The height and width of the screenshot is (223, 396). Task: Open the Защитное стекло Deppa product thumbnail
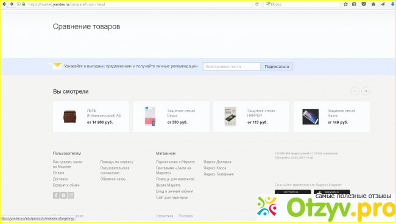pos(150,117)
